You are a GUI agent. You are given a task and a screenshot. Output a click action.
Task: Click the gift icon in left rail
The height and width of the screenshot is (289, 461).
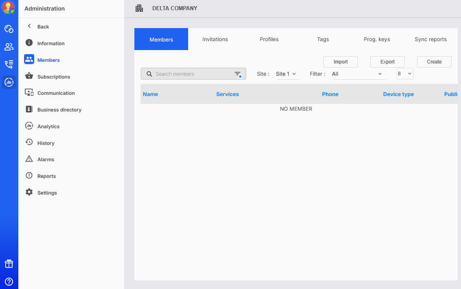coord(9,264)
